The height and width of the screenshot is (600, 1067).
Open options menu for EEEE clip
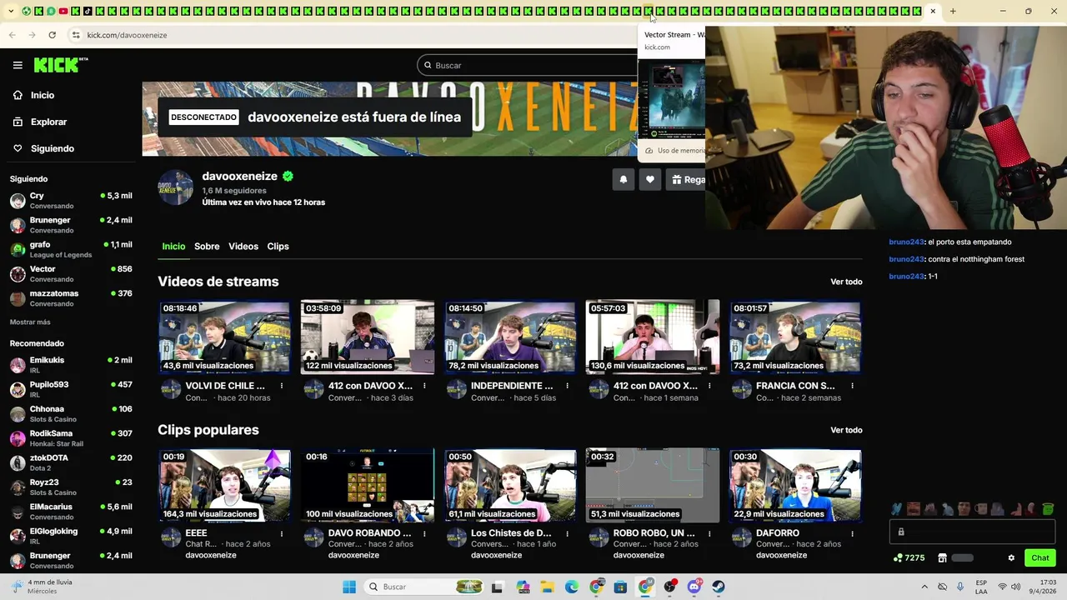pos(282,533)
